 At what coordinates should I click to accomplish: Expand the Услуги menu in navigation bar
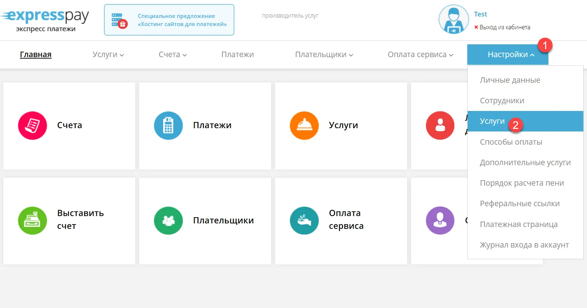click(x=108, y=55)
